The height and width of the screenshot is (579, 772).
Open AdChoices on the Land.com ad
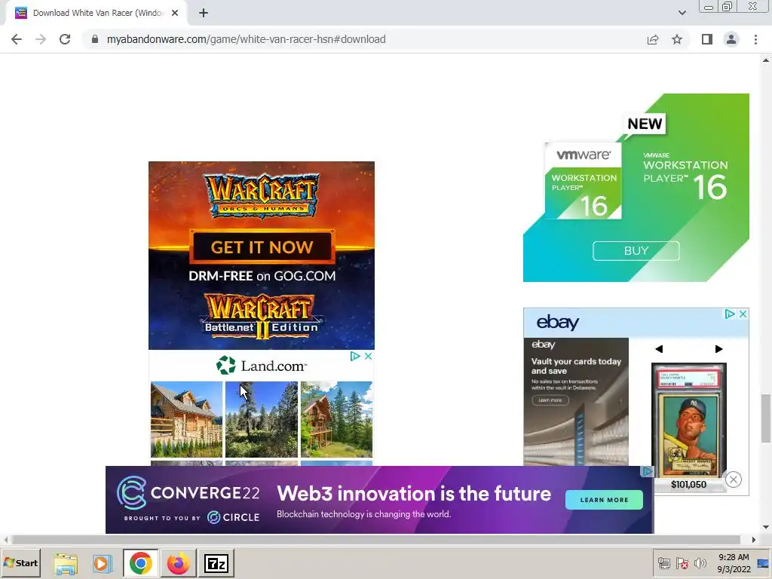tap(355, 356)
